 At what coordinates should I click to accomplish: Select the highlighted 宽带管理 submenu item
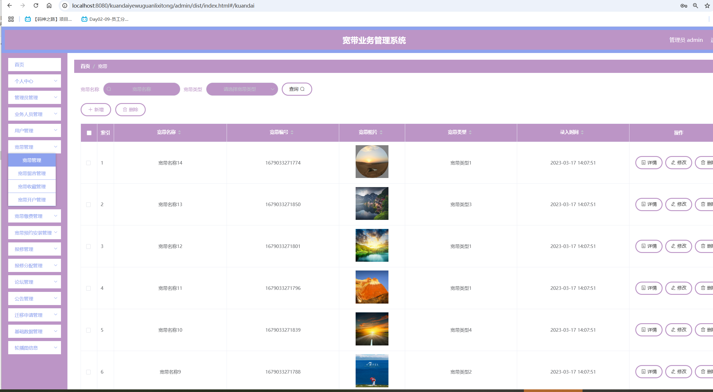(x=32, y=160)
